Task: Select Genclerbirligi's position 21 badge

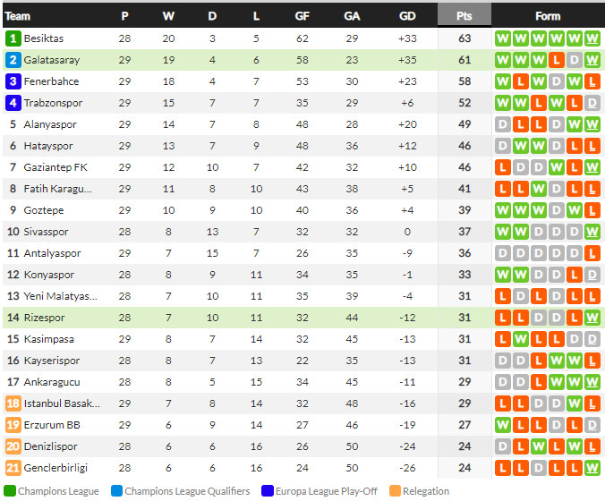Action: [x=13, y=468]
